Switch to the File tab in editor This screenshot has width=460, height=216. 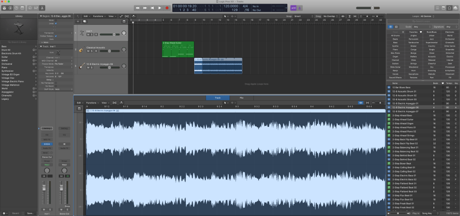click(x=241, y=98)
